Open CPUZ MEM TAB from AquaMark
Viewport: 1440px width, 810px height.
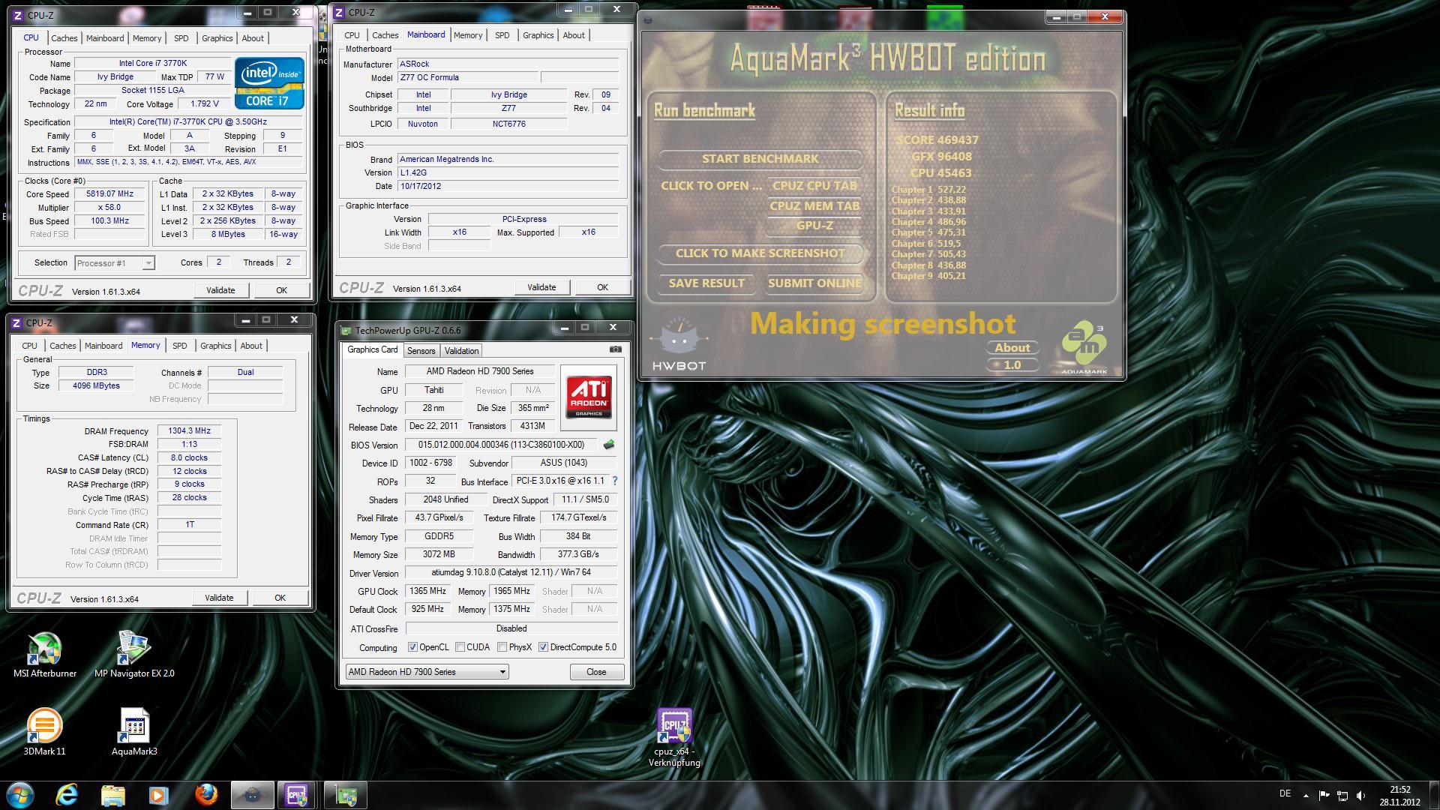[814, 206]
